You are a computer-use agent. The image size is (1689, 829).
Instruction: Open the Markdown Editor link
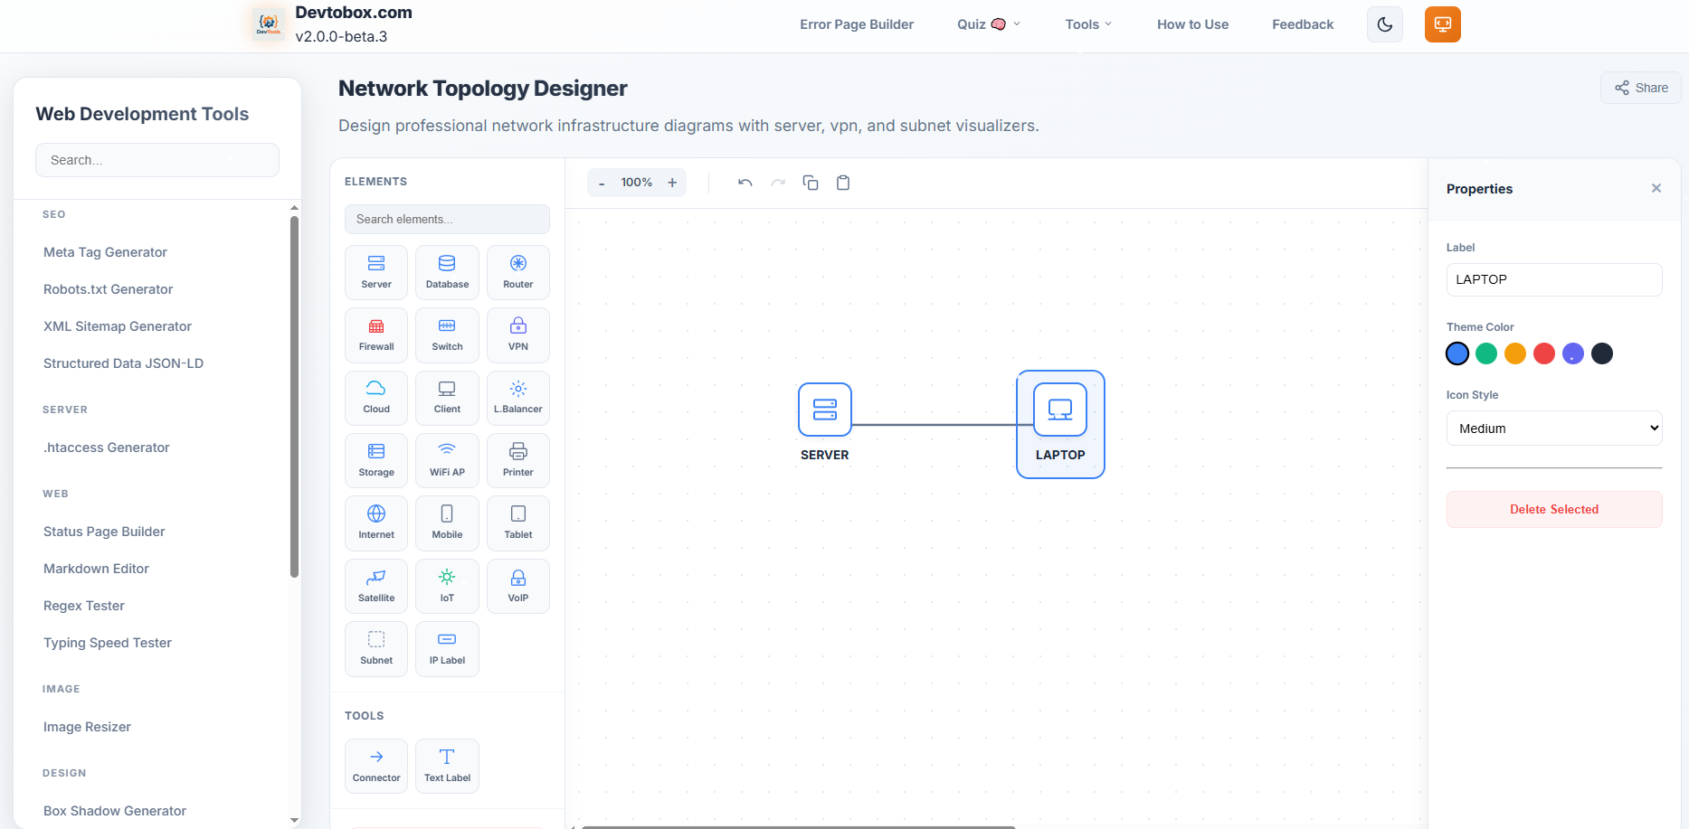[96, 568]
